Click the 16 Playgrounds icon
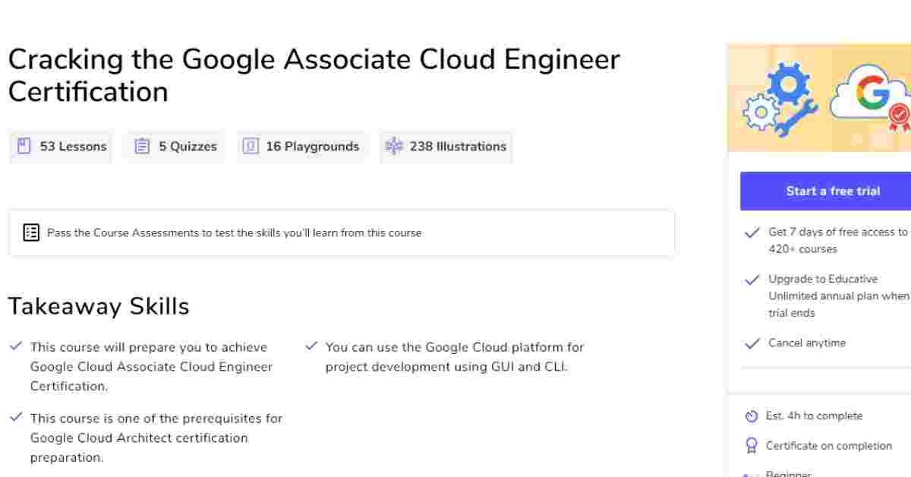911x477 pixels. (251, 147)
